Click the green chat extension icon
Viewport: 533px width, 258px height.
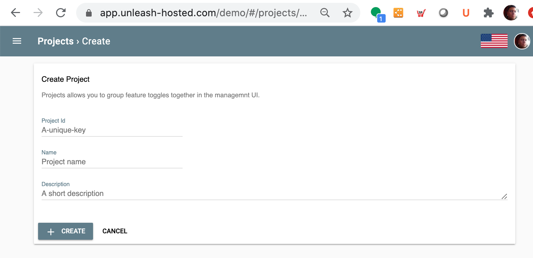(376, 13)
